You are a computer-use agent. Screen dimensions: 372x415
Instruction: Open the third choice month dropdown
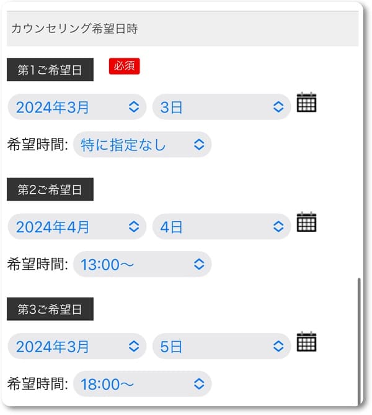pyautogui.click(x=77, y=346)
